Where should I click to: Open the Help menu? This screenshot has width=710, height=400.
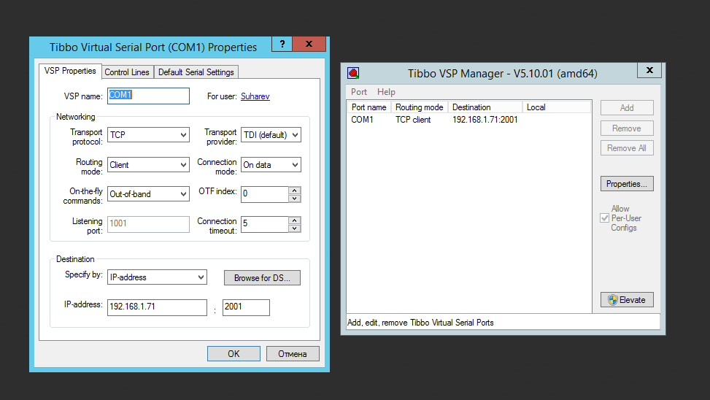[x=386, y=92]
